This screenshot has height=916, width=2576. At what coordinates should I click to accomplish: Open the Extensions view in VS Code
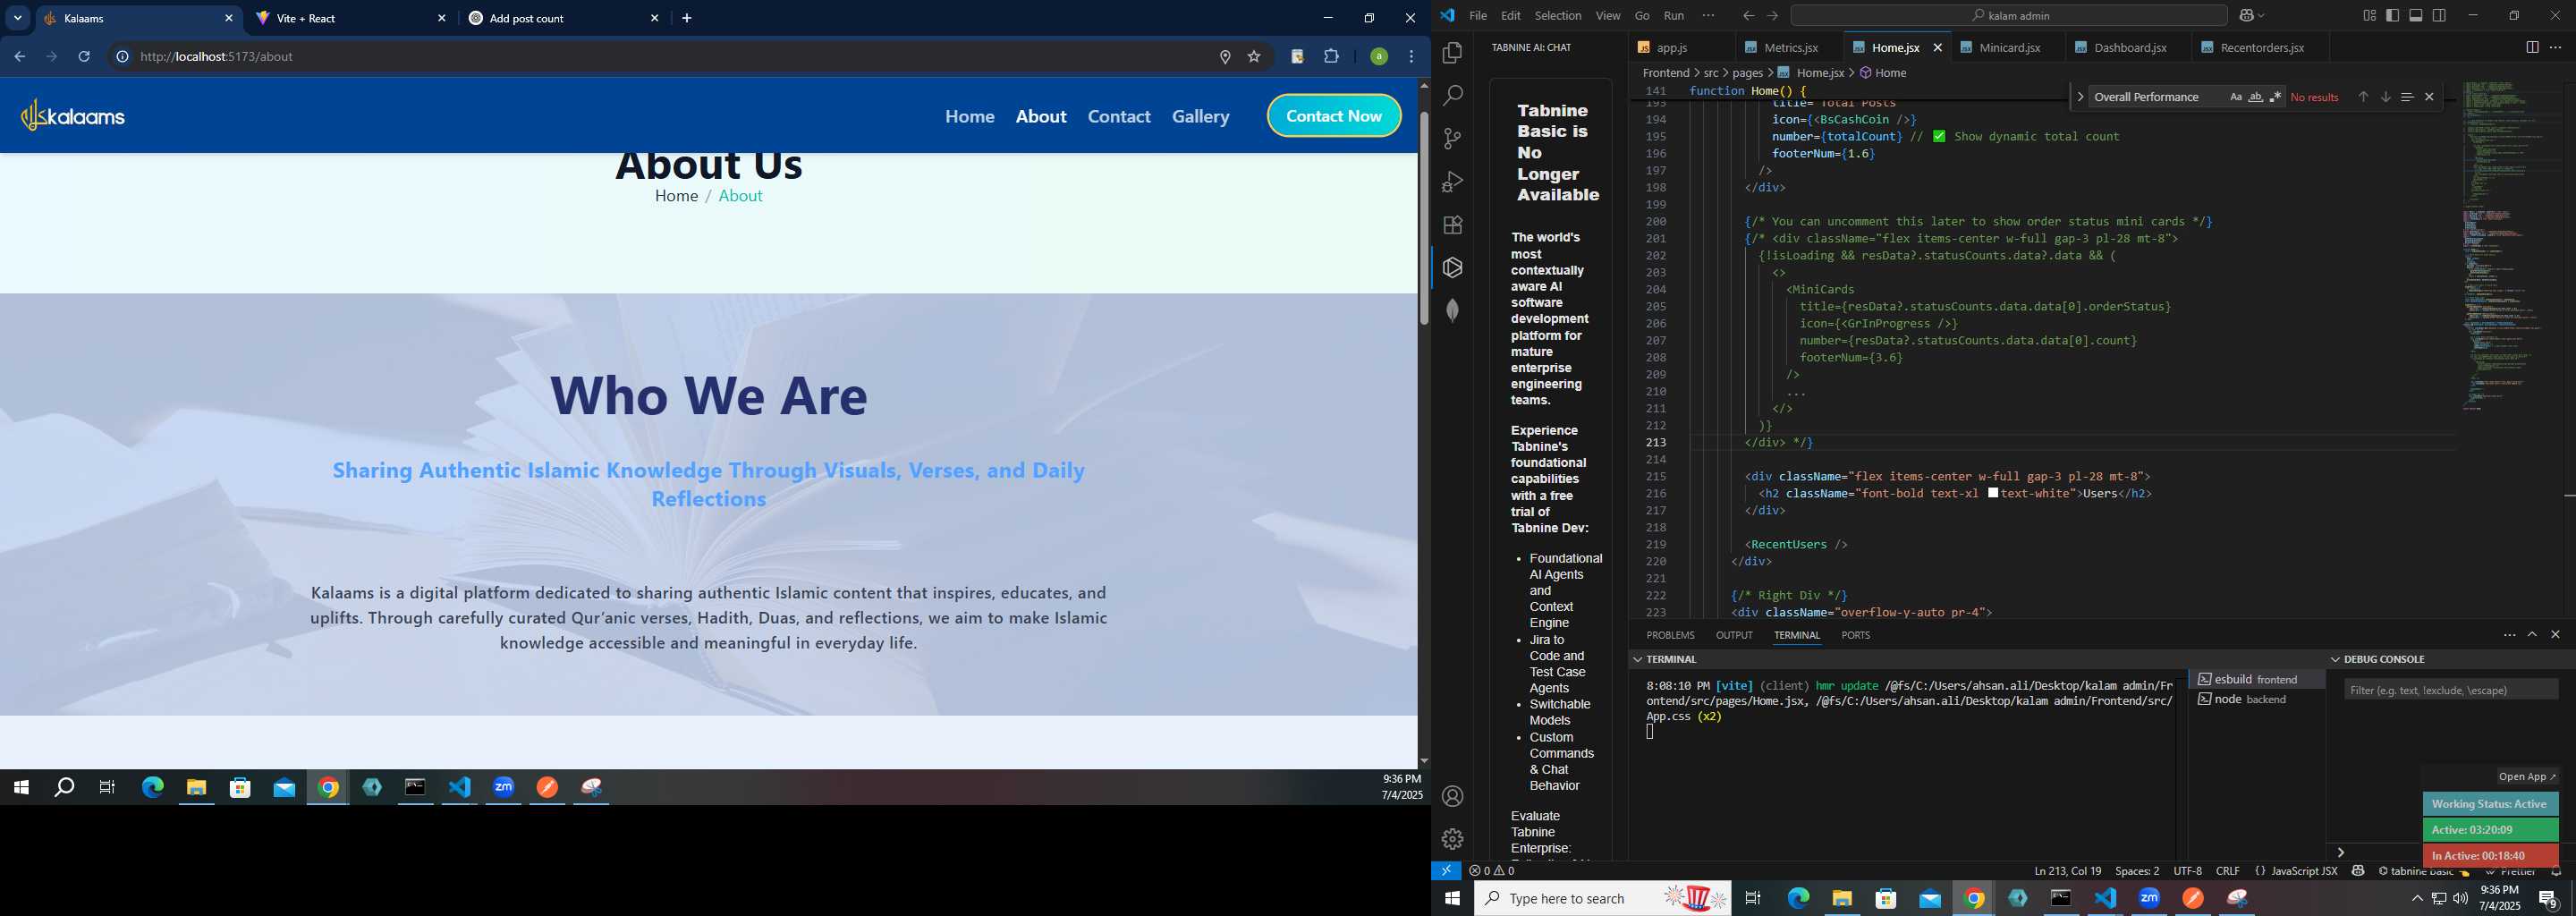click(1452, 225)
